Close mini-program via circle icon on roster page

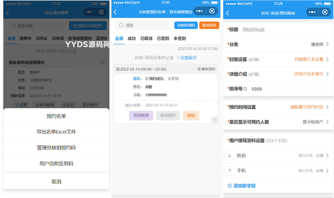tap(212, 11)
